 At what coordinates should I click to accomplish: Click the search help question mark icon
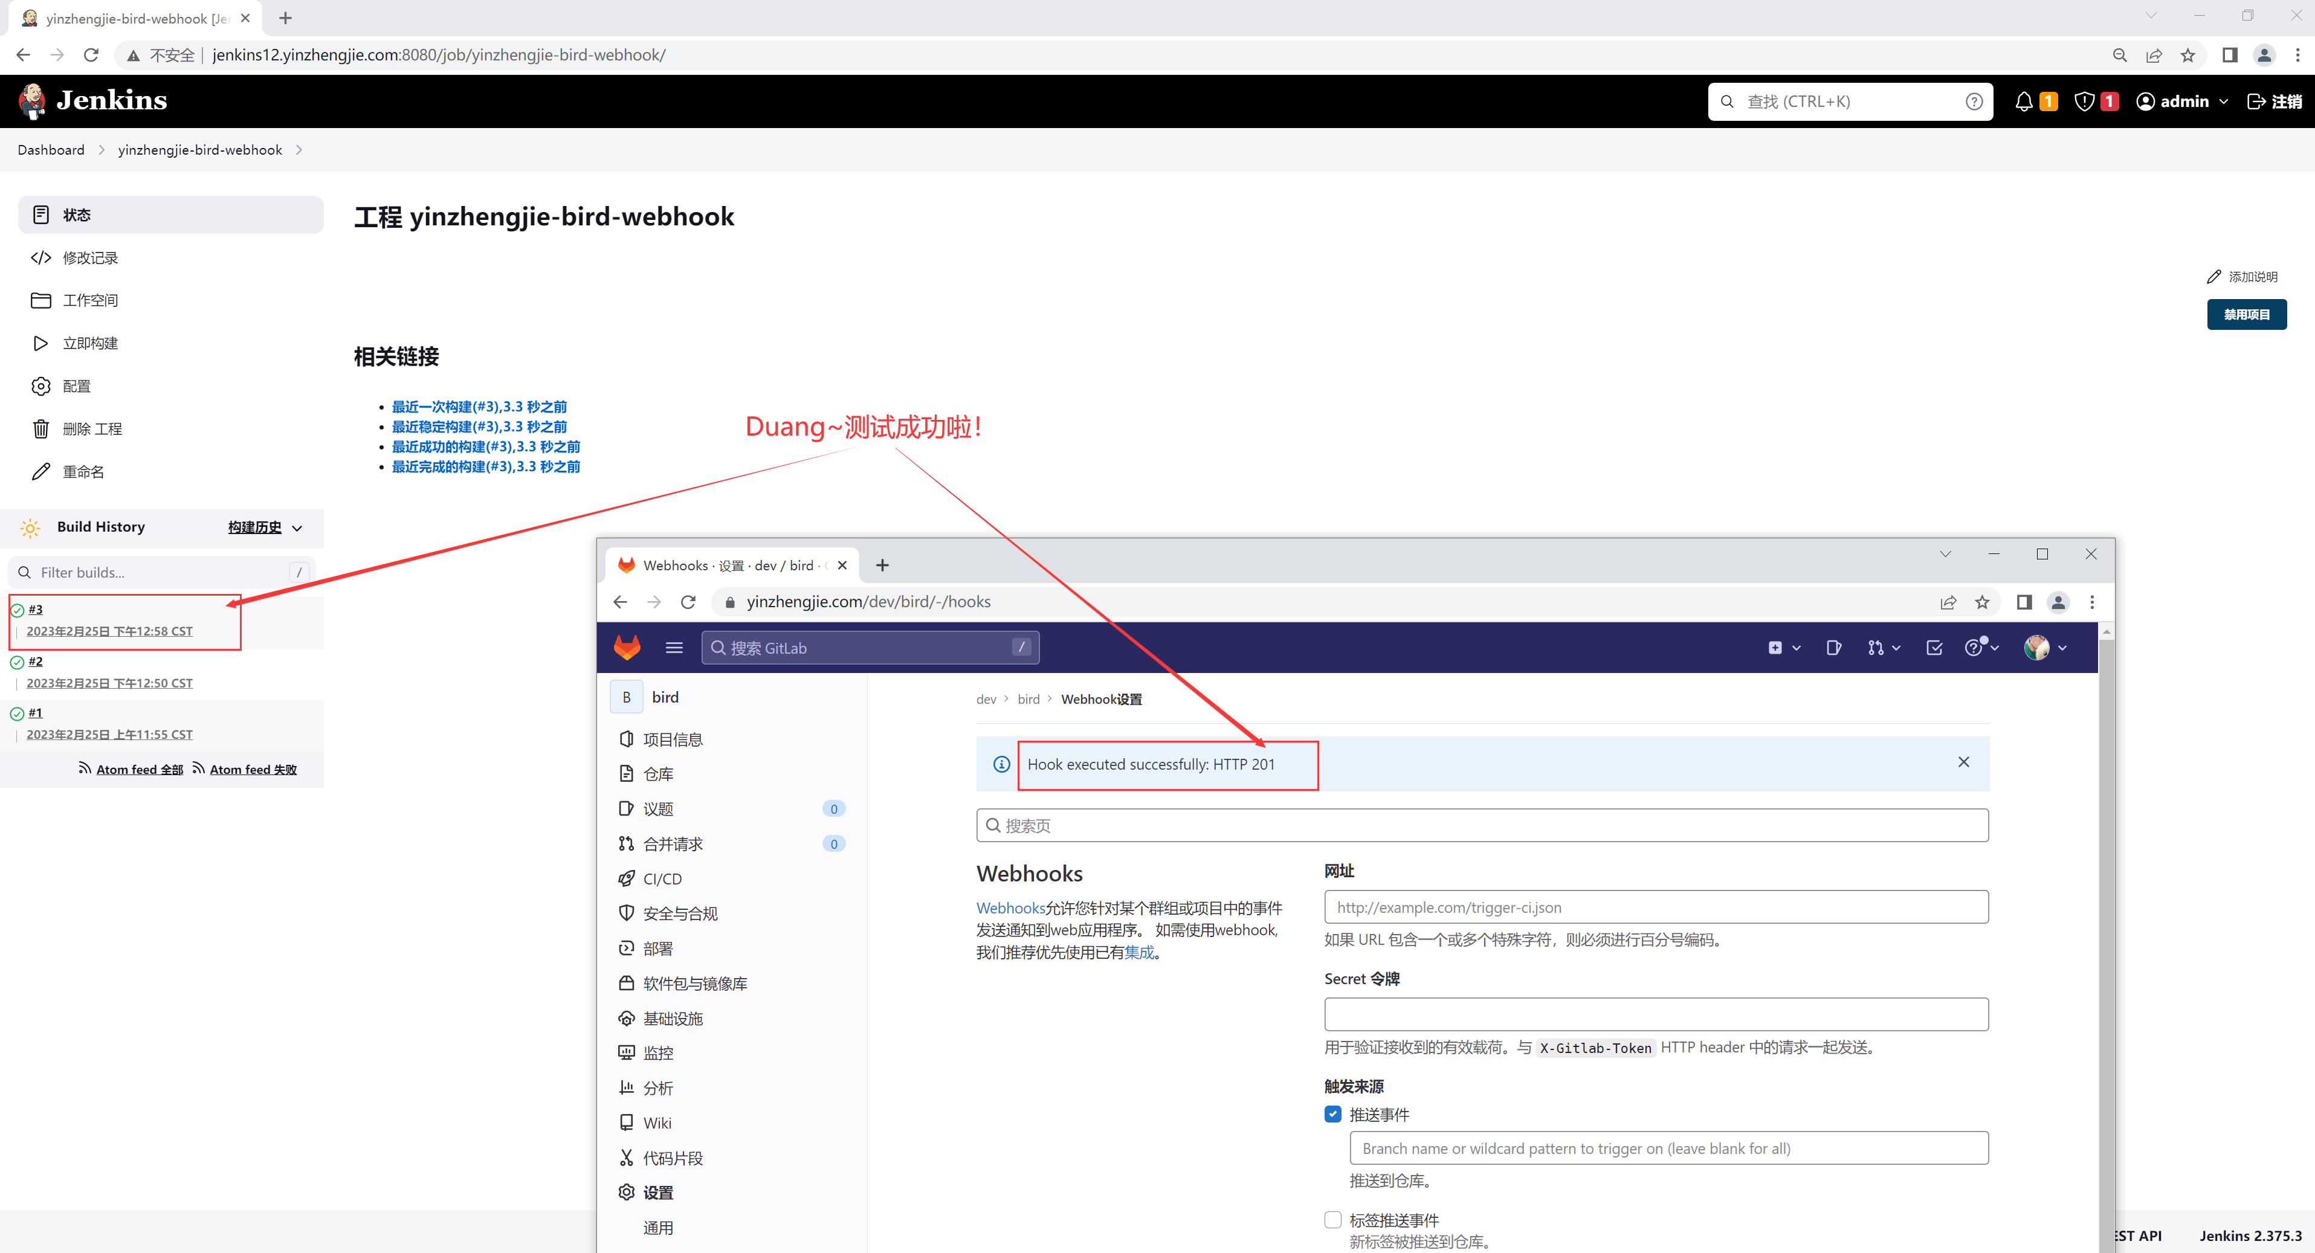(x=1974, y=101)
